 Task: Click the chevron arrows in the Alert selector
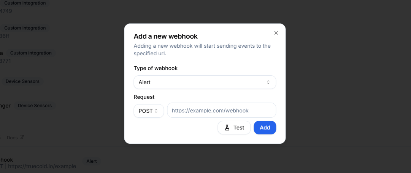pos(268,82)
